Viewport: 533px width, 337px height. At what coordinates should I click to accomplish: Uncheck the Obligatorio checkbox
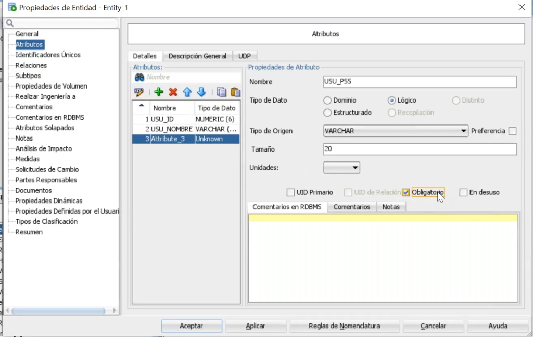tap(405, 192)
